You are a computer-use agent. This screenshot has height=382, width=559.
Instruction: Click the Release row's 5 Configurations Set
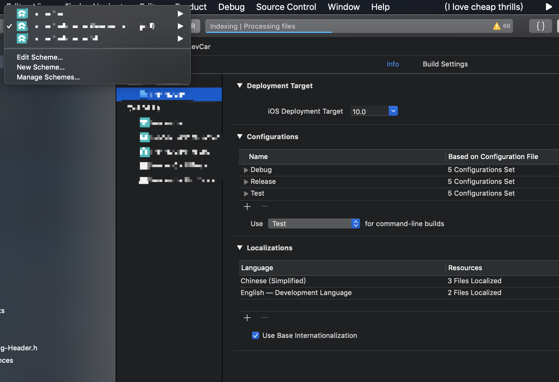(x=481, y=182)
